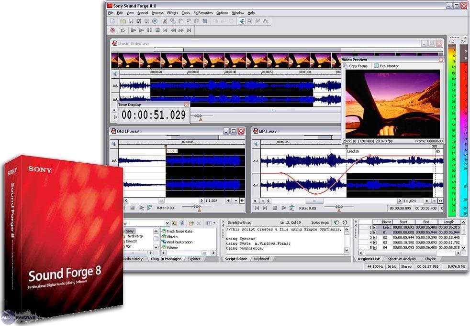Viewport: 470px width, 326px height.
Task: Select the Pencil tool icon
Action: click(257, 21)
